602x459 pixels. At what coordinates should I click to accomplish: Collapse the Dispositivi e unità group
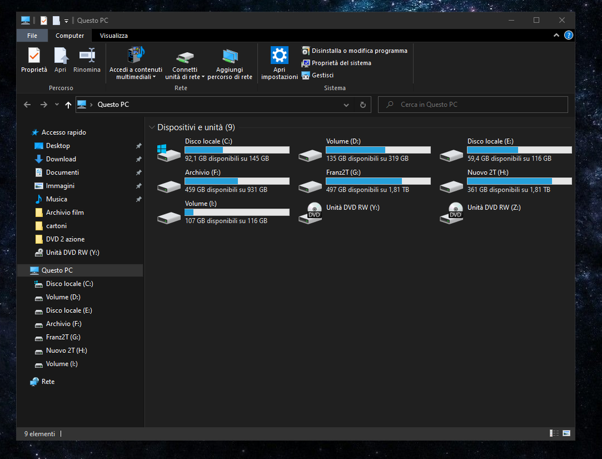pos(152,127)
